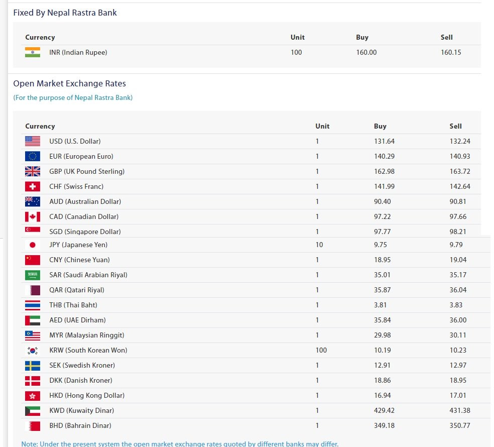The height and width of the screenshot is (447, 494).
Task: Click the Switzerland flag icon
Action: [x=33, y=187]
